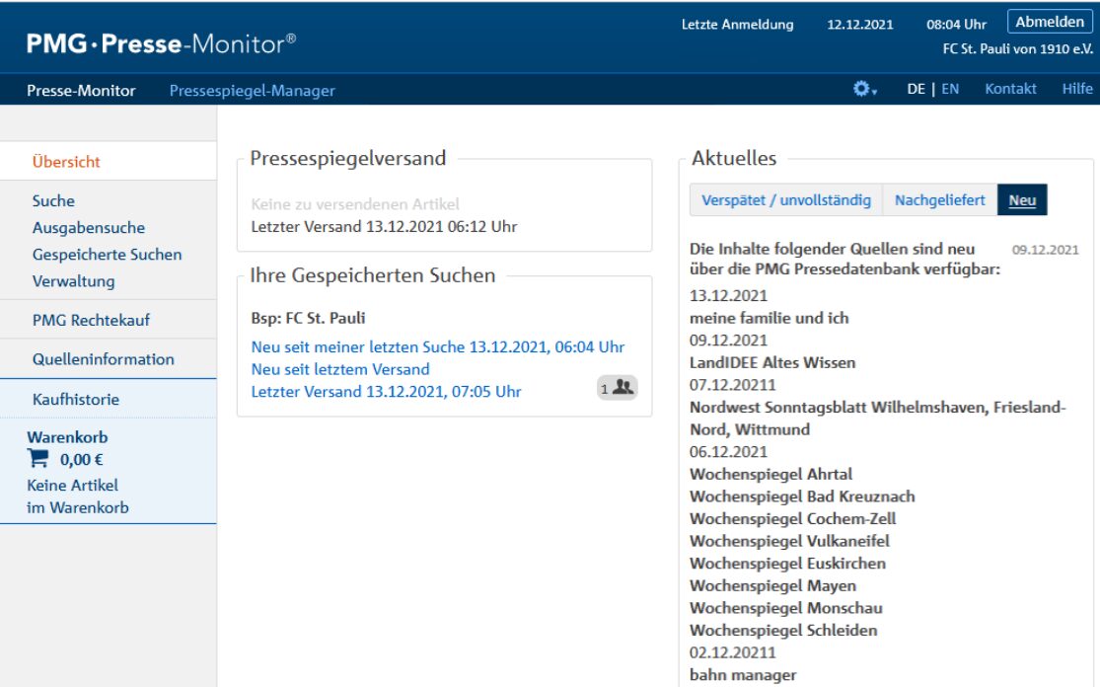Click 'Wochenspiegel Monschau' entry
This screenshot has height=687, width=1100.
pos(785,608)
